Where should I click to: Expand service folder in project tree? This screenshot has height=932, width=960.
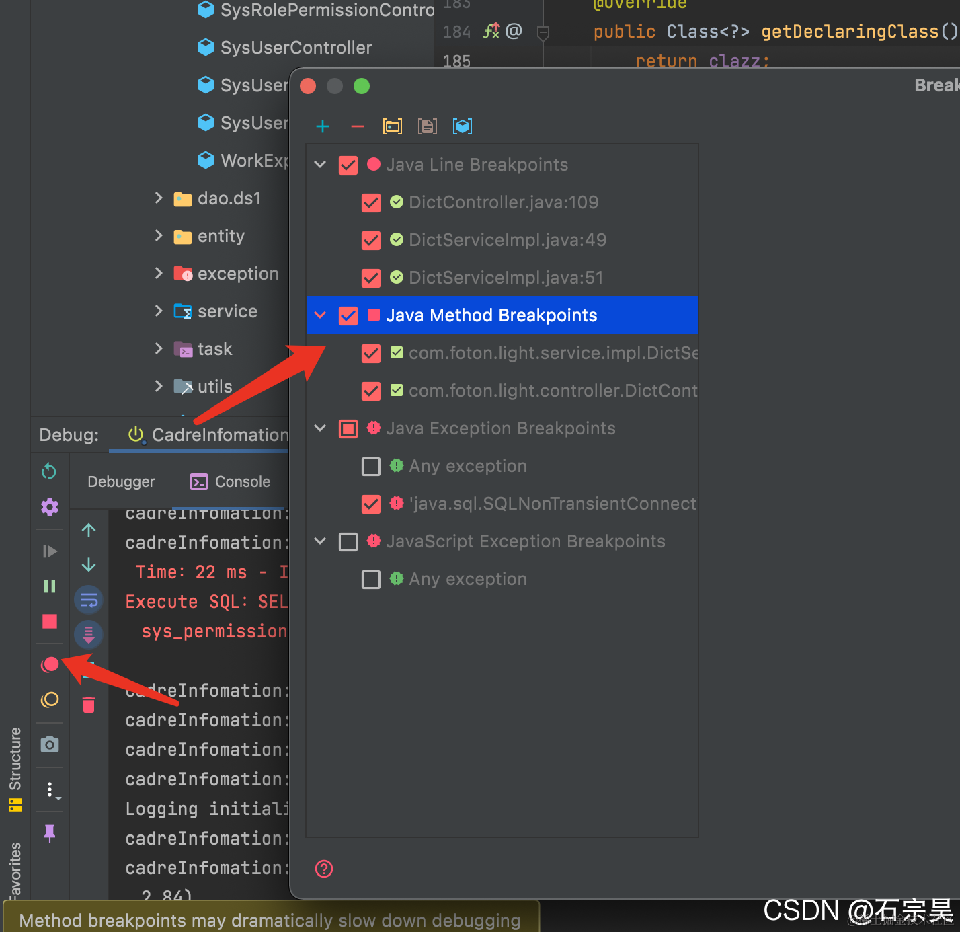click(x=159, y=311)
